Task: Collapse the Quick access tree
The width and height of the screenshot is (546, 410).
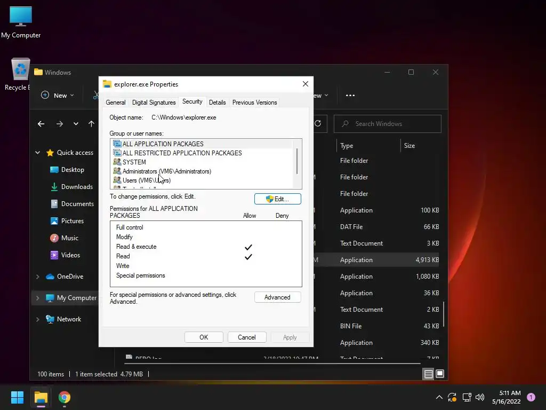Action: tap(38, 153)
